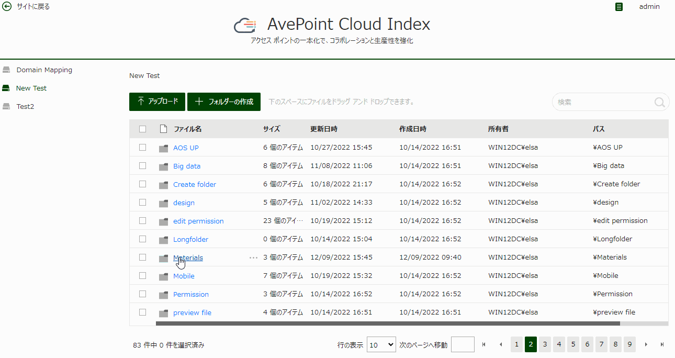Image resolution: width=675 pixels, height=358 pixels.
Task: Click the folder icon for Create folder
Action: 163,185
